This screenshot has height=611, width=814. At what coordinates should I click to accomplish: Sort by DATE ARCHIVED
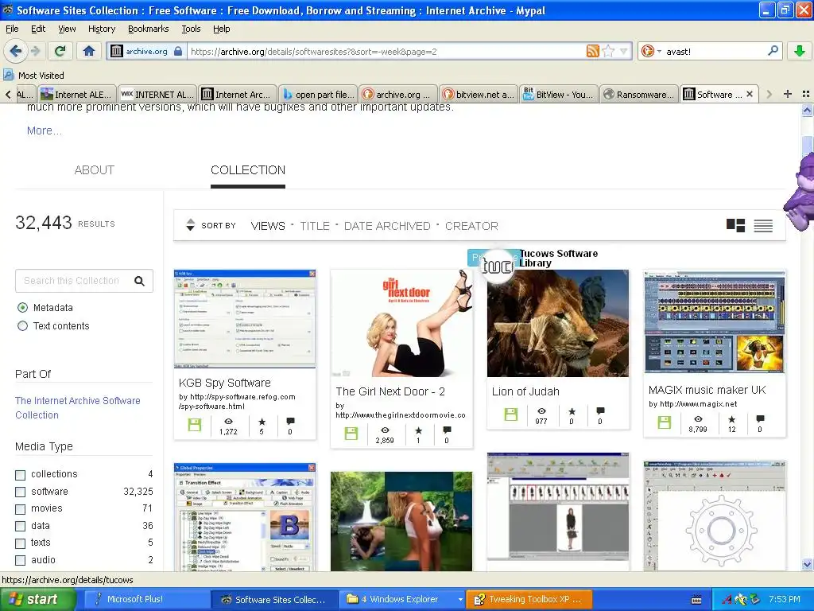[x=387, y=226]
